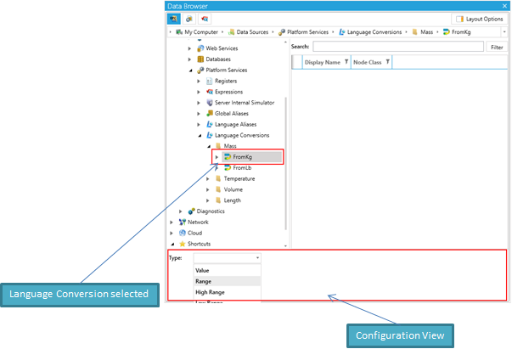Select Volume folder icon
512x349 pixels.
coord(218,189)
